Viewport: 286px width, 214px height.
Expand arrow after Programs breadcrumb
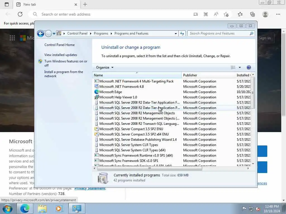point(111,33)
